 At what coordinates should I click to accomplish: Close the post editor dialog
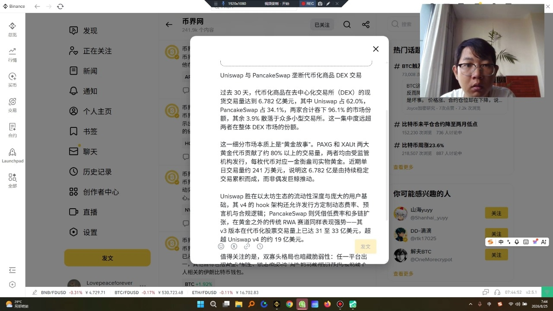click(376, 49)
